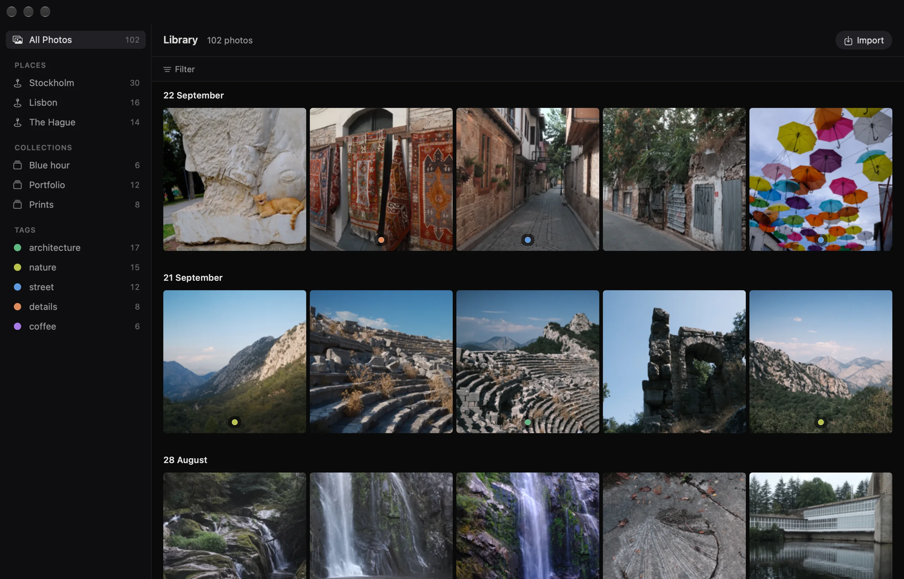Click the blue street tag dot
The width and height of the screenshot is (904, 579).
pos(17,287)
